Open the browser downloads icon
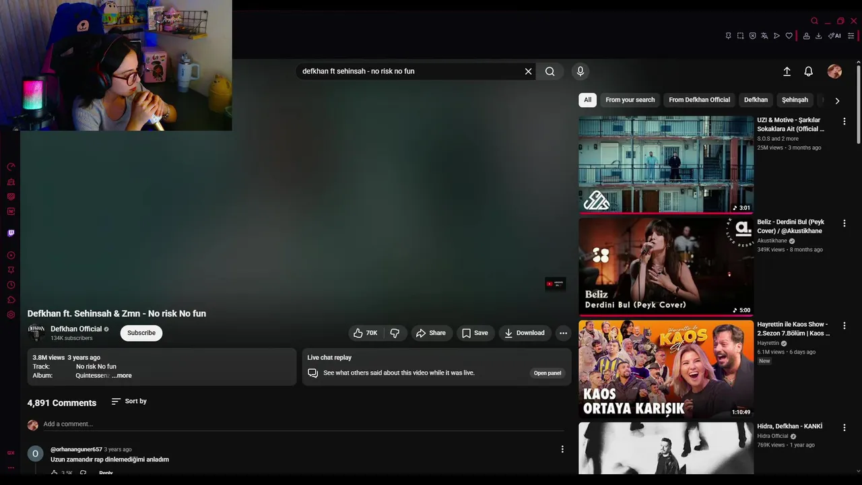862x485 pixels. [x=819, y=36]
